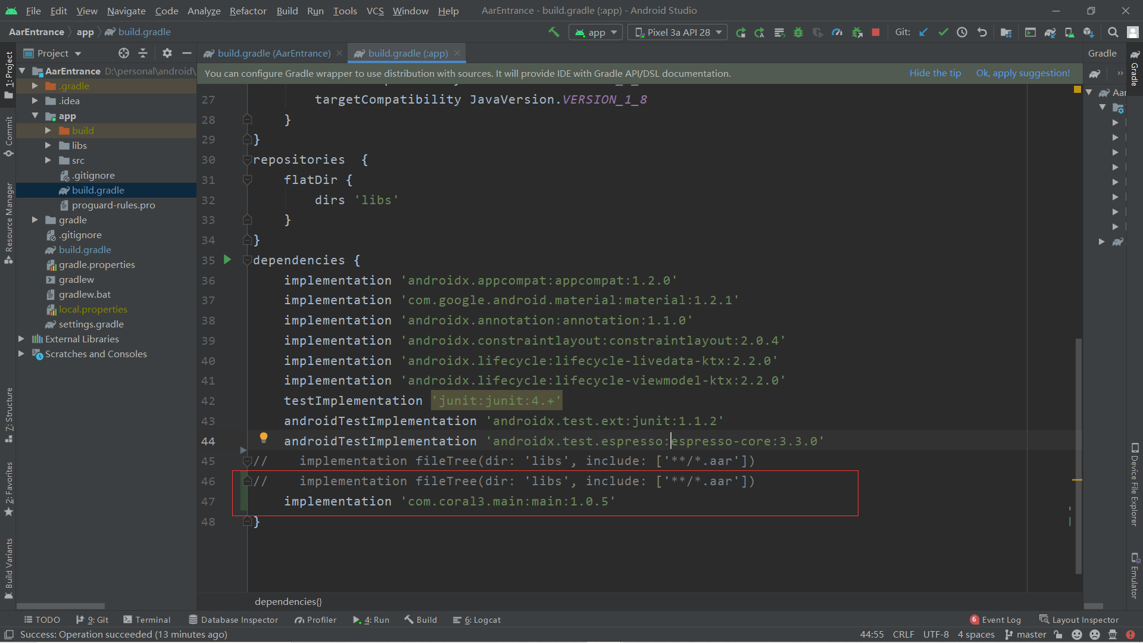1143x643 pixels.
Task: Click Ok, apply suggestion! link
Action: click(1023, 73)
